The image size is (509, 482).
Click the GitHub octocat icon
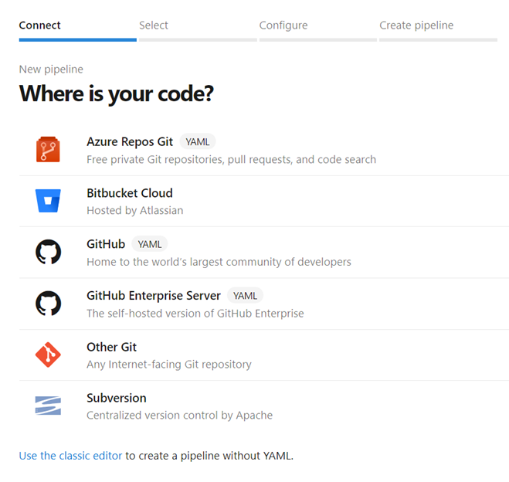[x=48, y=253]
